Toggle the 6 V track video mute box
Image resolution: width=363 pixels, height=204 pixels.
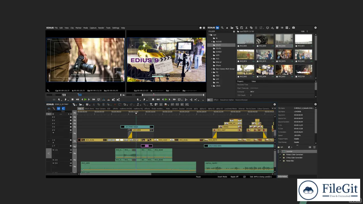(x=71, y=117)
